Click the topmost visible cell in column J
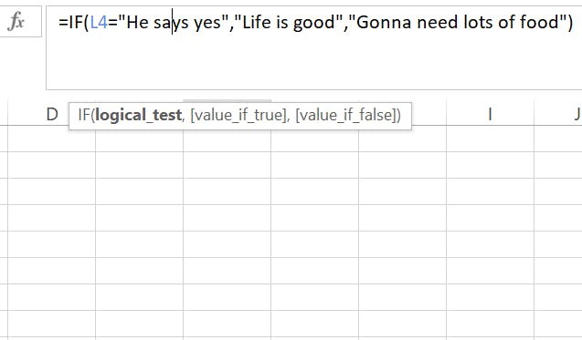This screenshot has height=340, width=582. click(x=558, y=139)
